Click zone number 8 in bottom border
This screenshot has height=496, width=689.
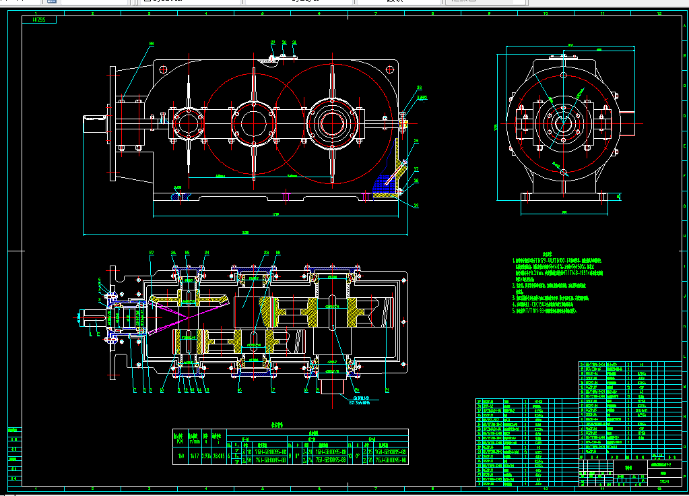click(432, 489)
